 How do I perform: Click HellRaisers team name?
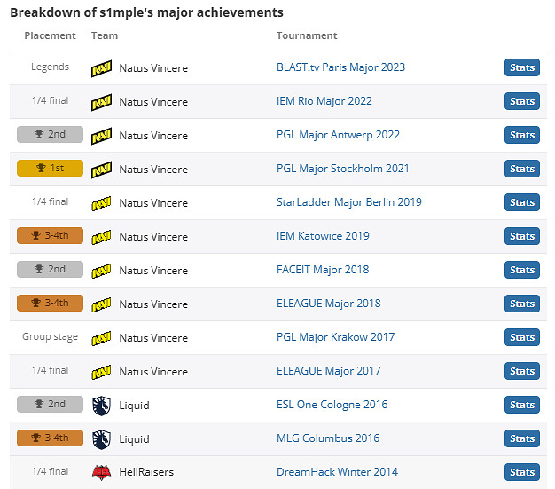[146, 472]
